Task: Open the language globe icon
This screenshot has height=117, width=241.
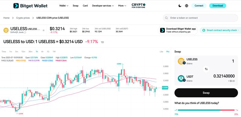Action: click(x=186, y=6)
